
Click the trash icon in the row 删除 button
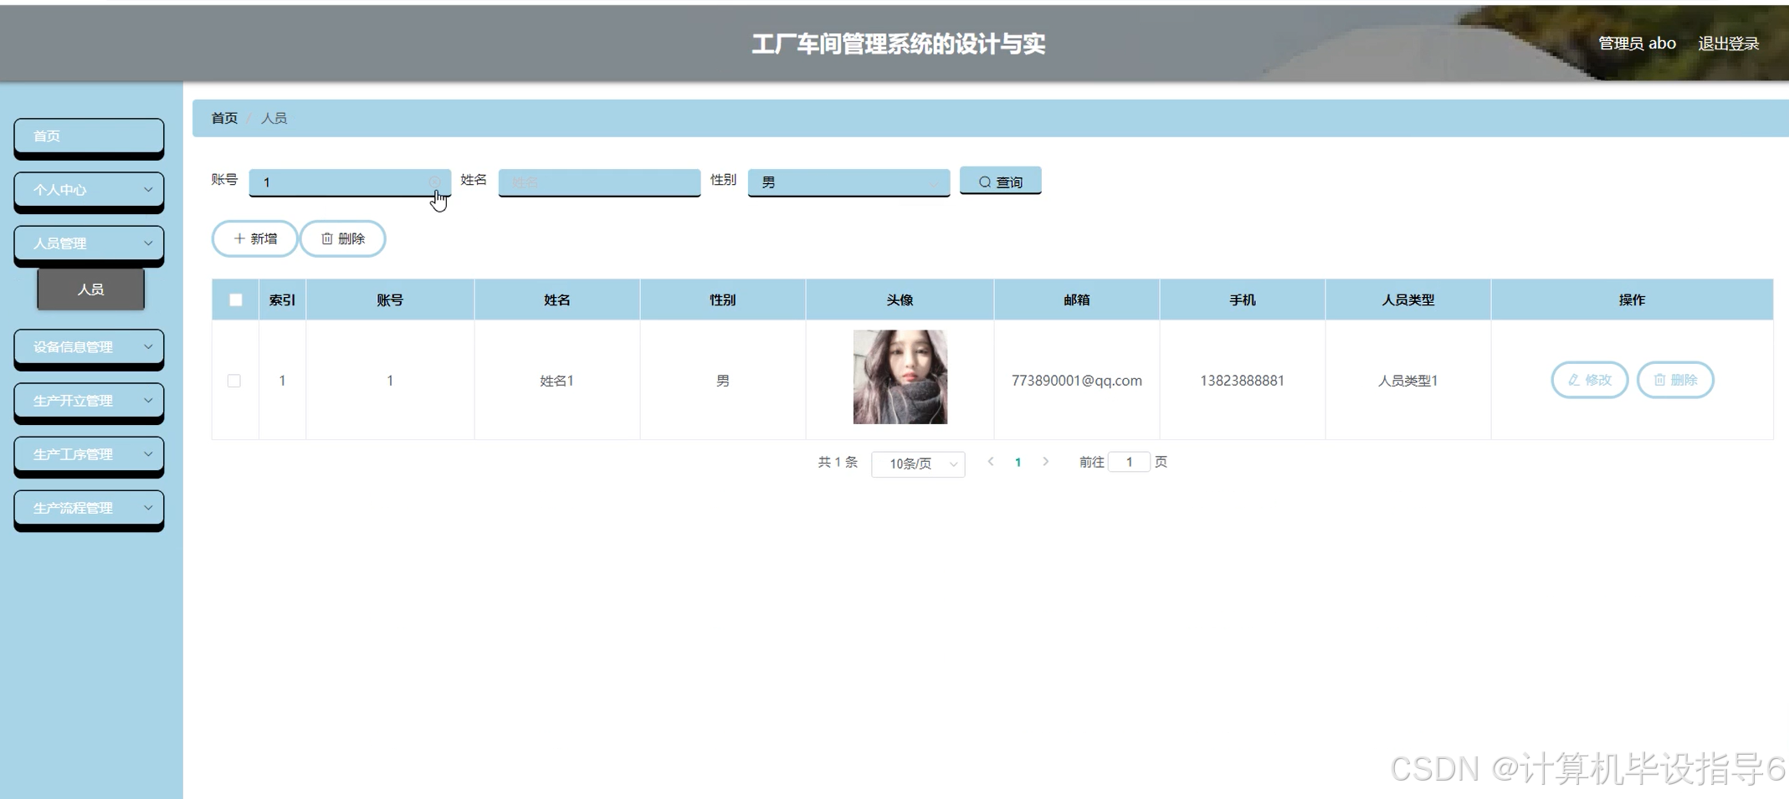[x=1659, y=380]
